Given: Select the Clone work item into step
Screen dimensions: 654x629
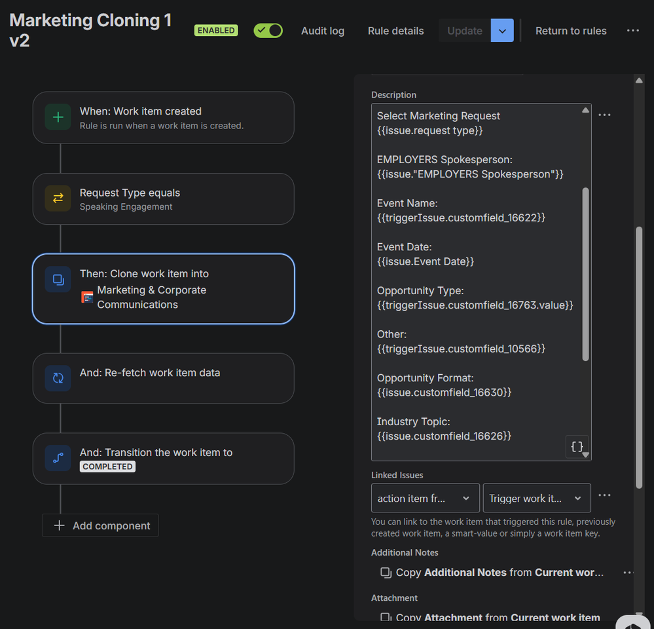Looking at the screenshot, I should 164,289.
